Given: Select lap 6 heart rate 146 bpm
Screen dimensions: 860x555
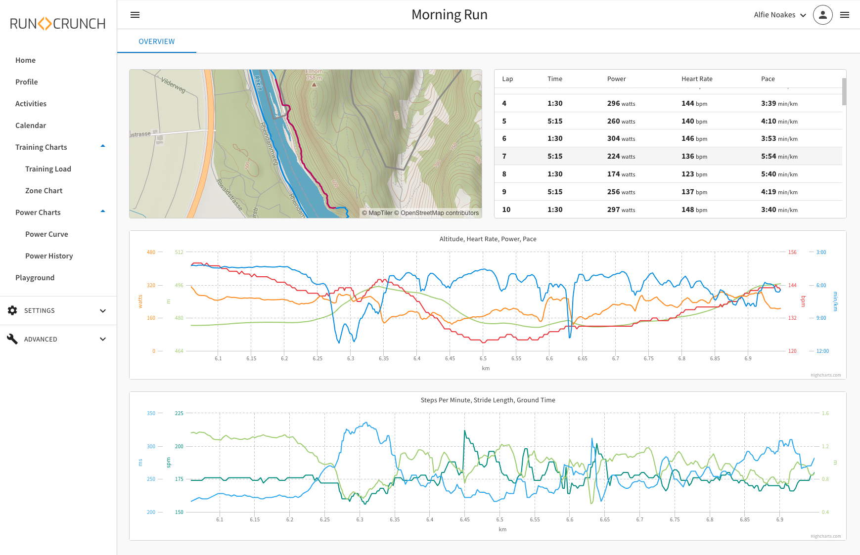Looking at the screenshot, I should click(x=694, y=138).
